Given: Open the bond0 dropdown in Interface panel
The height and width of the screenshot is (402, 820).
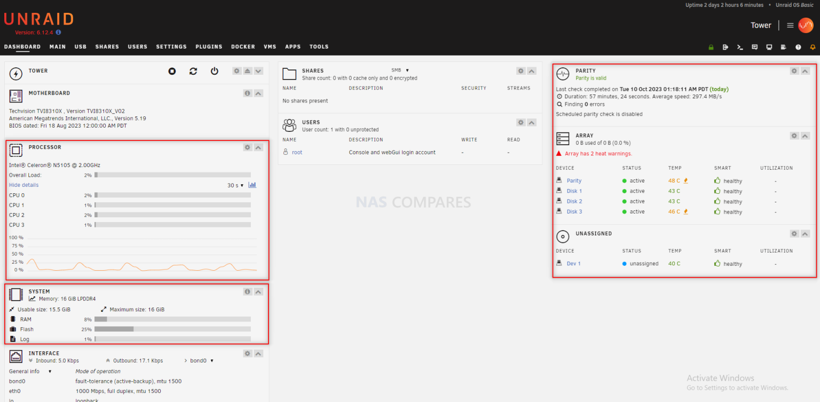Looking at the screenshot, I should point(202,360).
